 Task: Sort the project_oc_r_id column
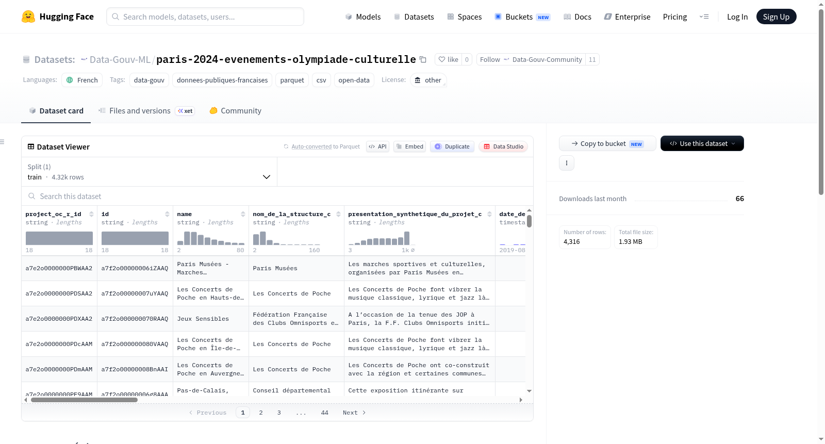tap(91, 214)
